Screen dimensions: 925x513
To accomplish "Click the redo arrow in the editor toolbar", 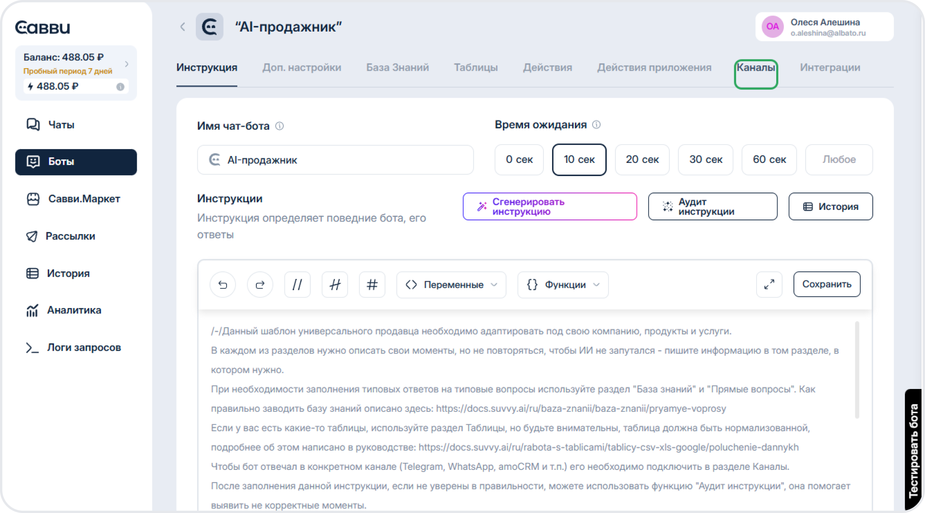I will tap(260, 285).
